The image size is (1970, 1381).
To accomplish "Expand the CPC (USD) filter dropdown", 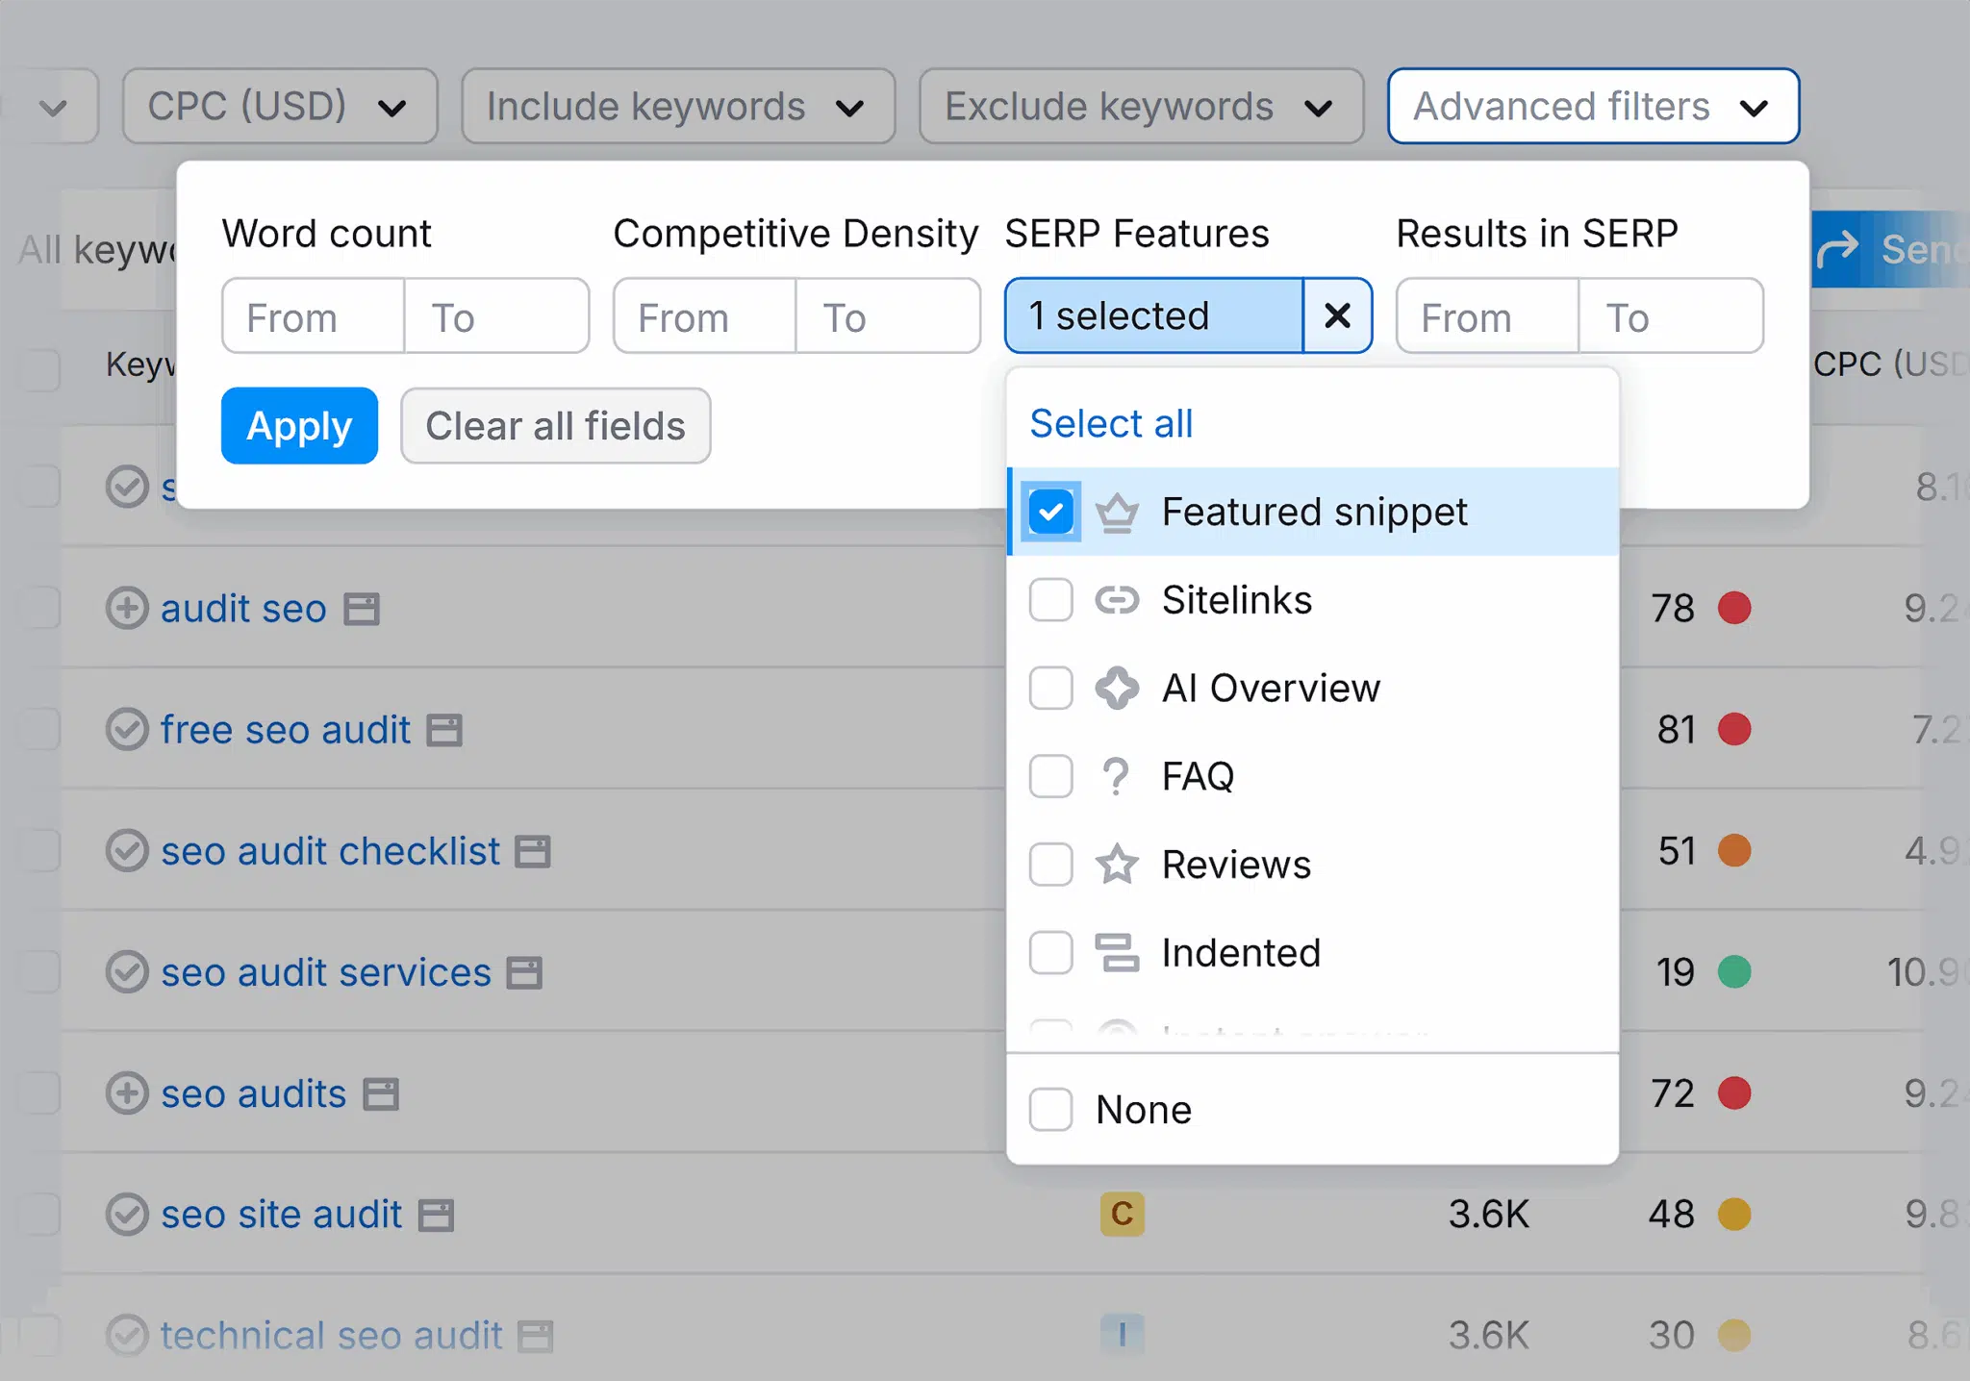I will [279, 107].
